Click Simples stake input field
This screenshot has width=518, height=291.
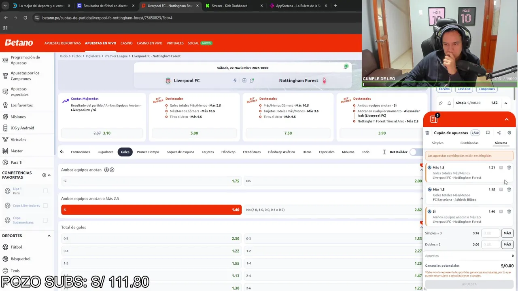point(490,233)
